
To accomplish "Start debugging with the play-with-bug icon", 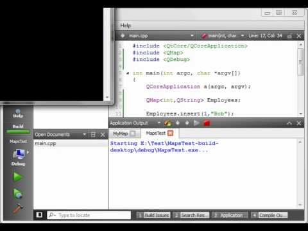I will tap(18, 193).
